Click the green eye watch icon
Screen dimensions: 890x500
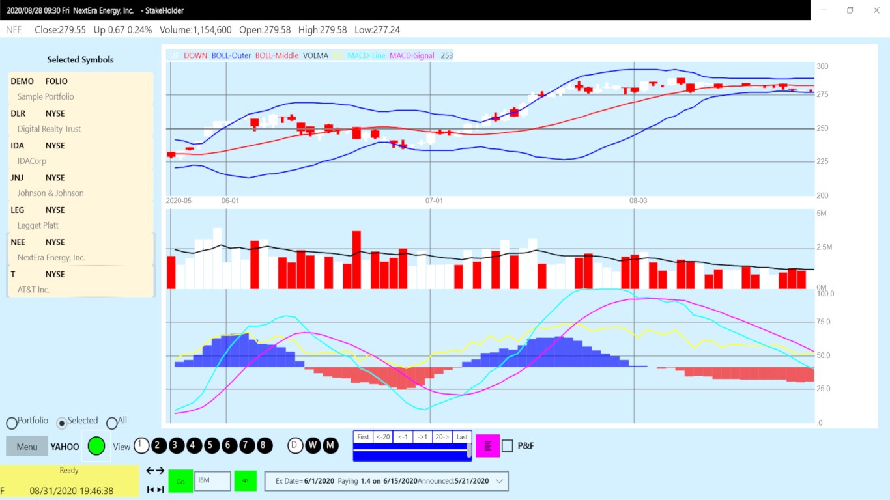(246, 480)
